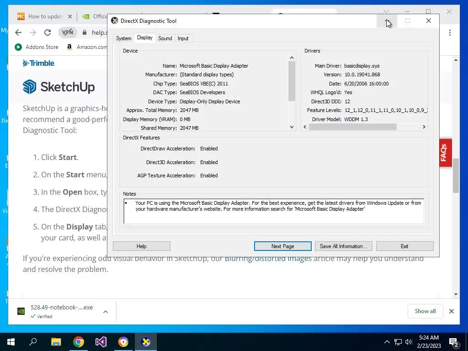Select the Display tab
This screenshot has width=468, height=351.
(x=145, y=37)
